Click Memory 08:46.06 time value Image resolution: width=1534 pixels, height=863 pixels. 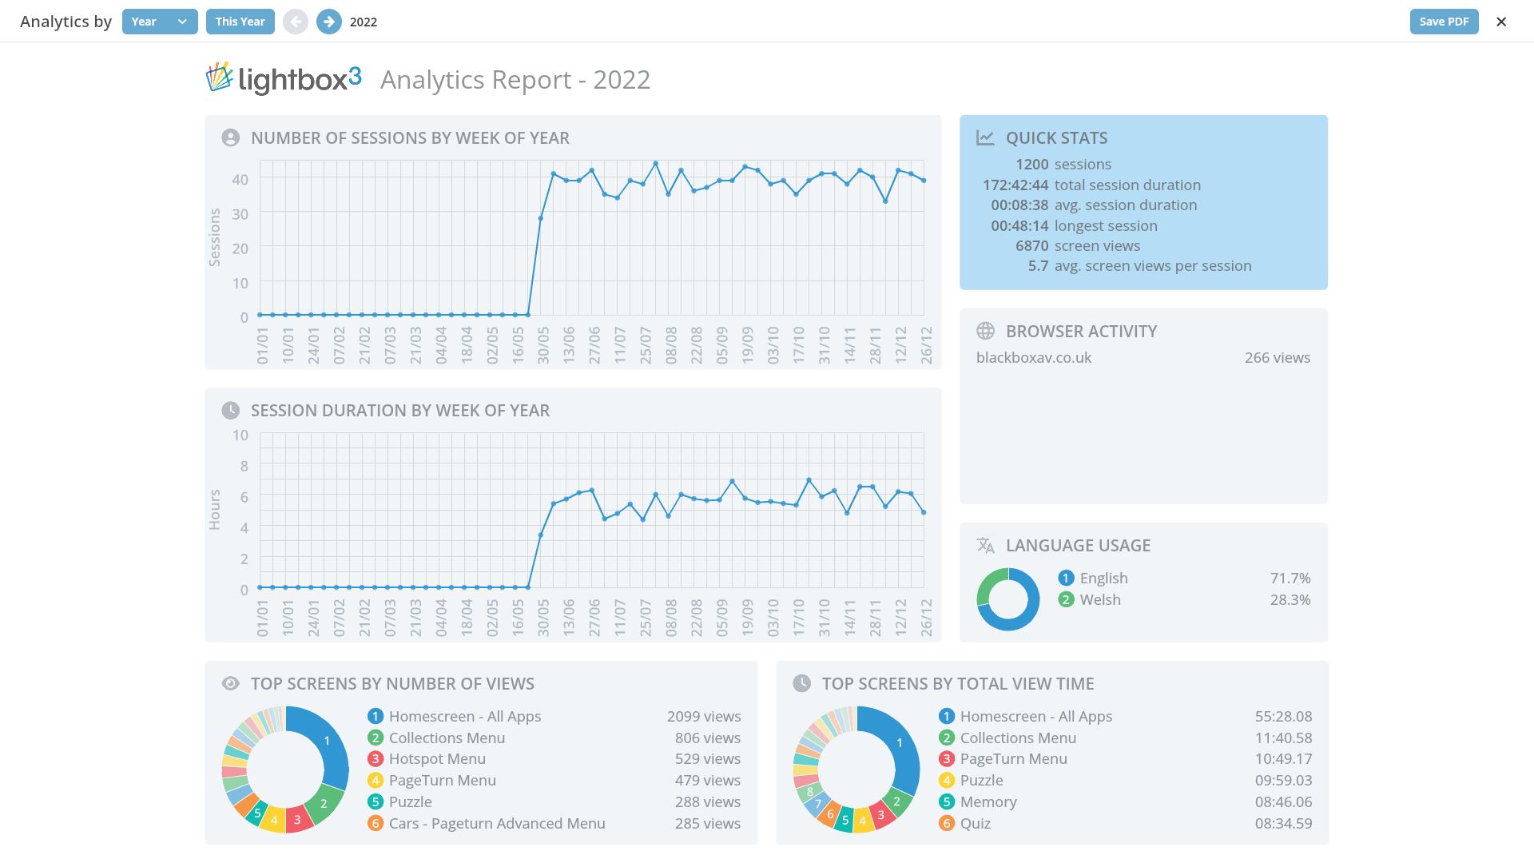(1283, 801)
